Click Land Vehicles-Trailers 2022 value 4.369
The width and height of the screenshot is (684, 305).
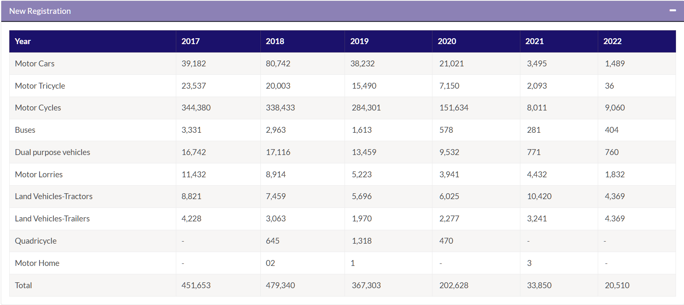pos(615,218)
